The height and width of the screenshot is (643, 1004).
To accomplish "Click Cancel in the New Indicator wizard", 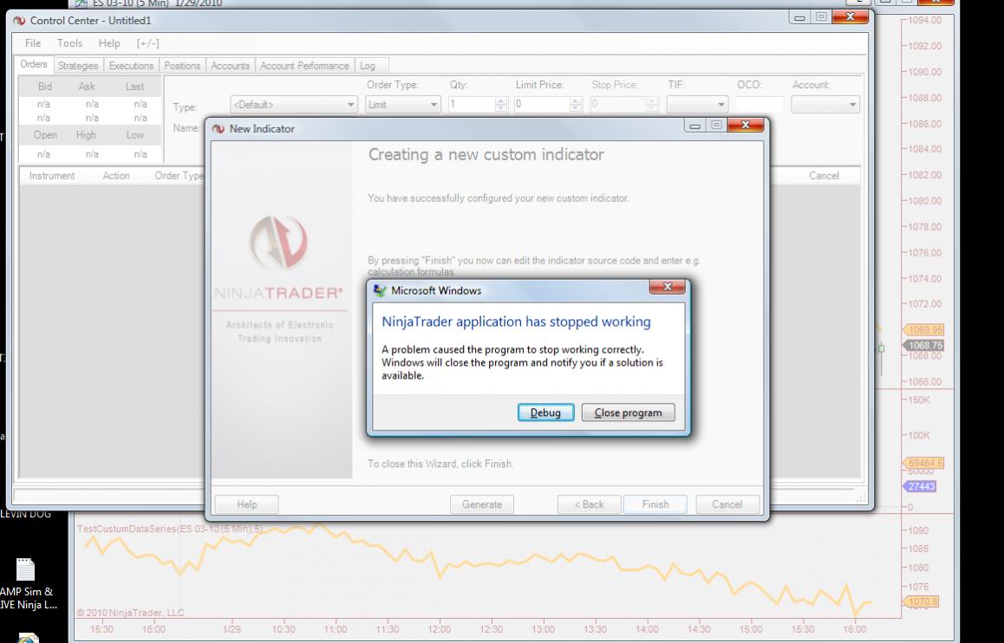I will pyautogui.click(x=727, y=504).
